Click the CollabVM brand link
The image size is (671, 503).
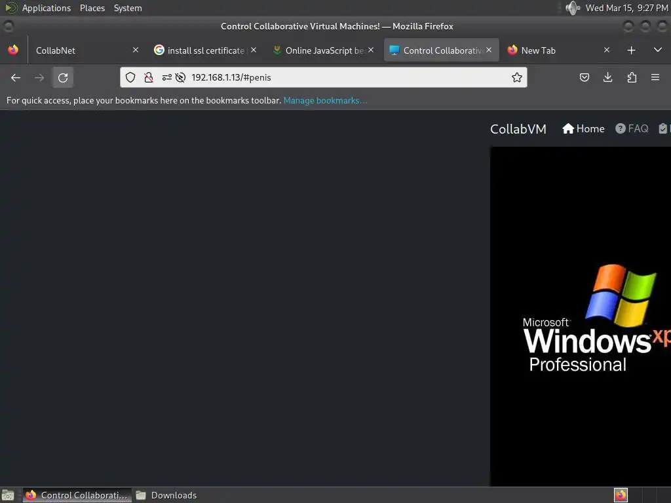click(x=518, y=129)
